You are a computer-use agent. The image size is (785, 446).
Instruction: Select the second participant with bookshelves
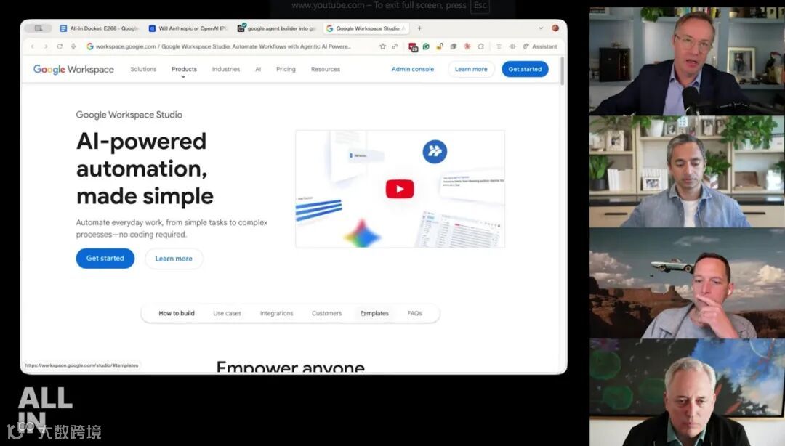tap(687, 171)
